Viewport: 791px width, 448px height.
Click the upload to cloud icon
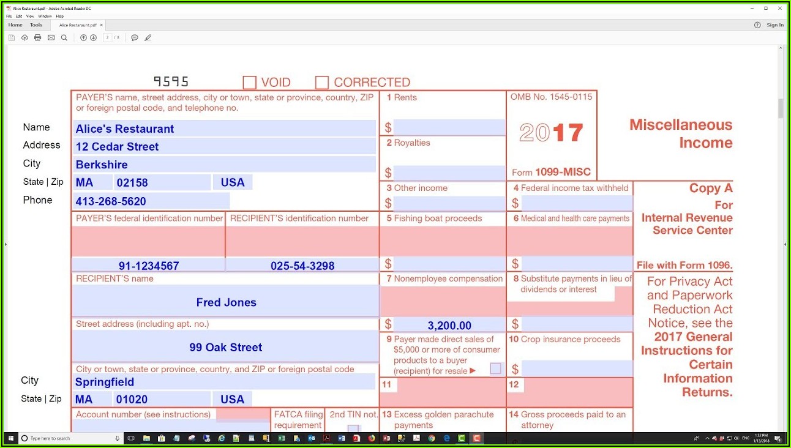pos(24,38)
